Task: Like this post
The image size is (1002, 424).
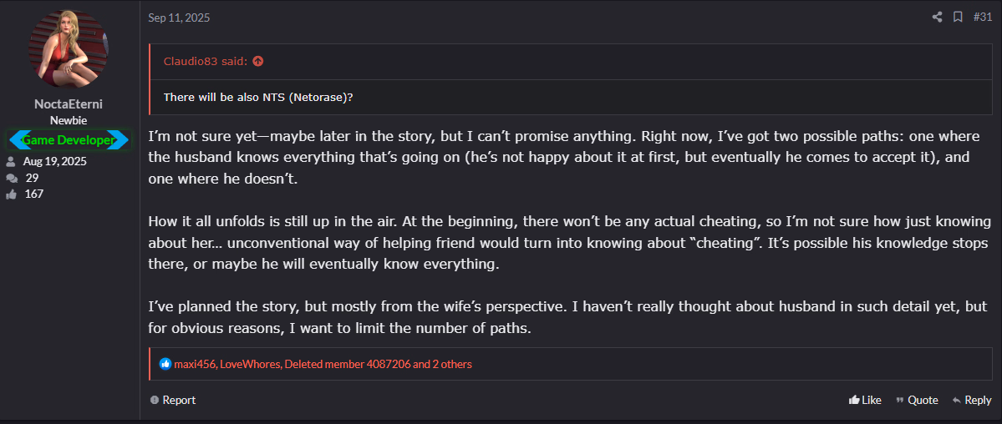Action: click(x=865, y=400)
